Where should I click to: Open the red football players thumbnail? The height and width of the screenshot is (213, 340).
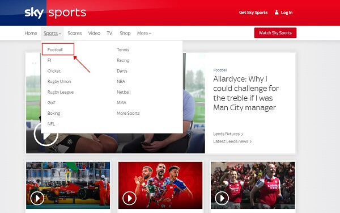point(160,185)
